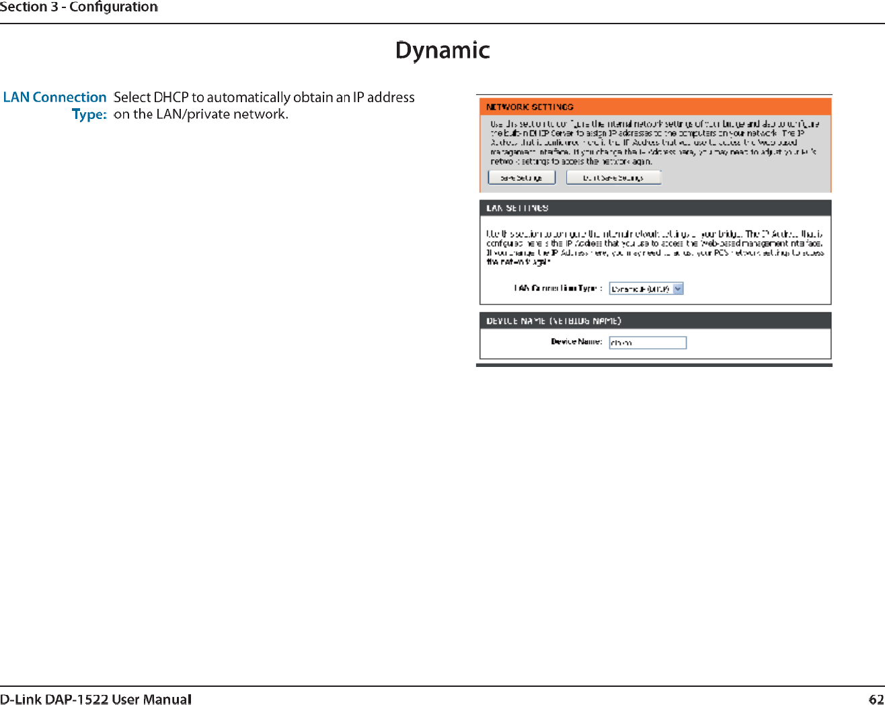Image resolution: width=885 pixels, height=705 pixels.
Task: Click the Save Settings button
Action: pos(521,177)
